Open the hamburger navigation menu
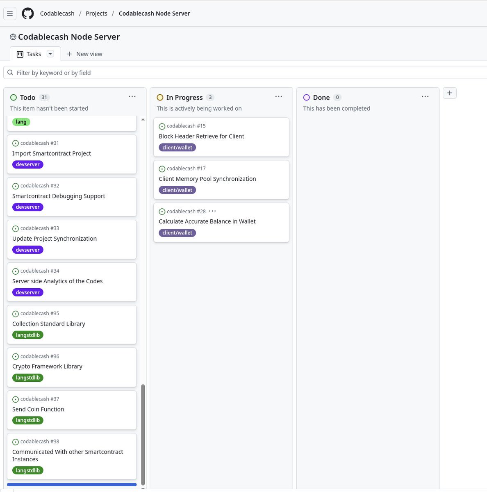 click(10, 14)
